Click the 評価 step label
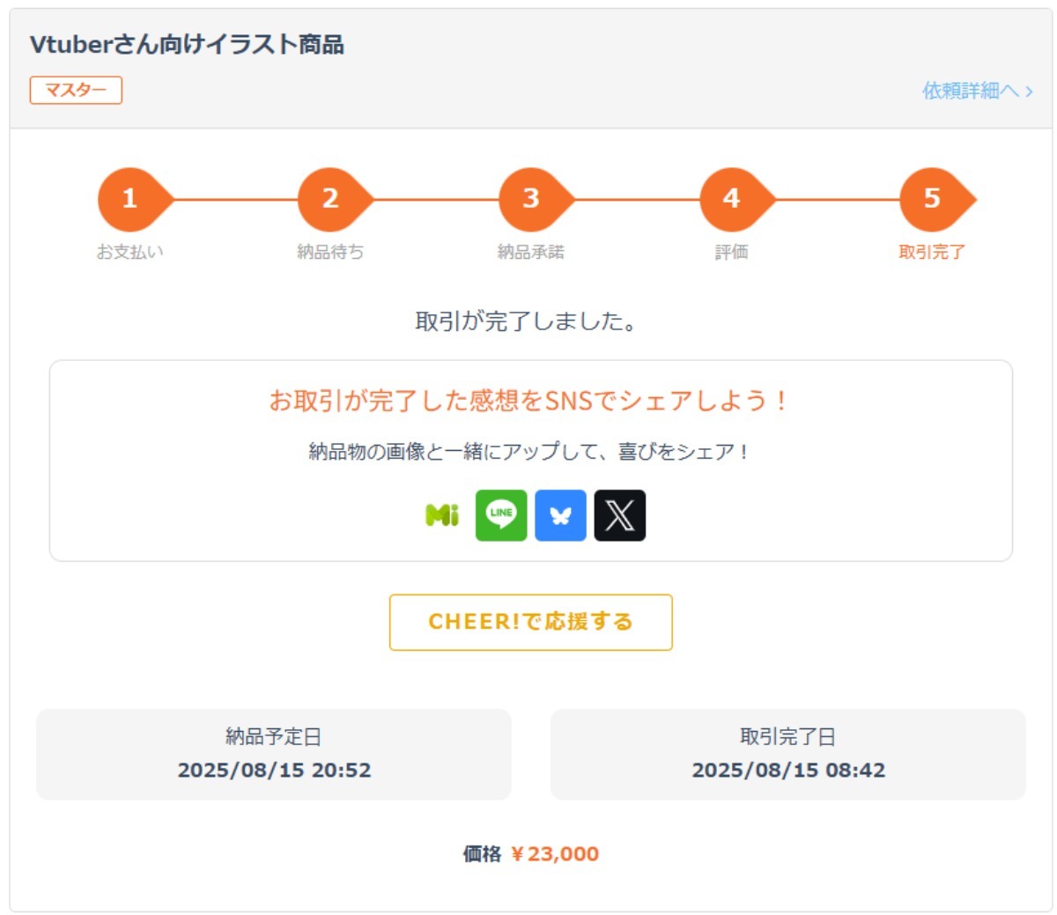Viewport: 1057px width, 915px height. pyautogui.click(x=731, y=252)
